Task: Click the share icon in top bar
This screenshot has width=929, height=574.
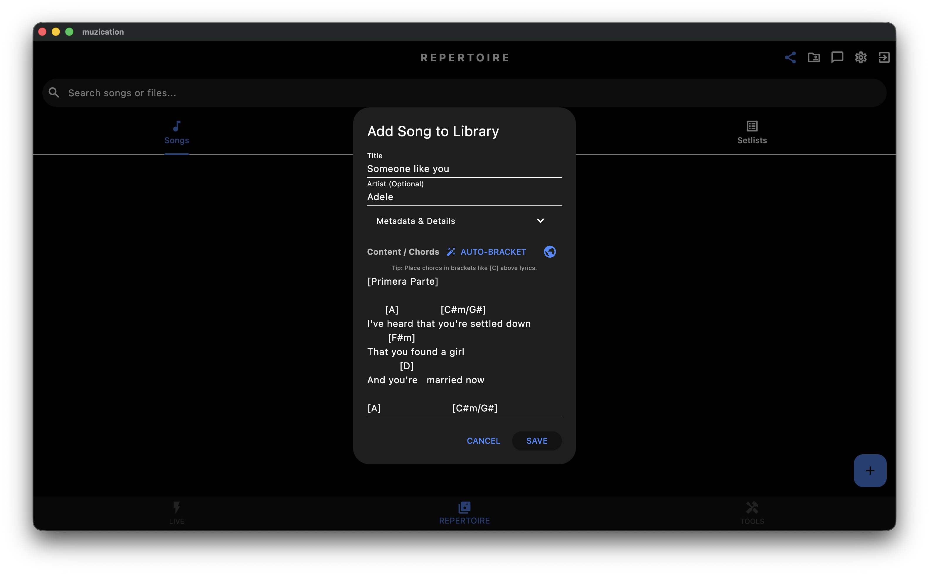Action: 790,57
